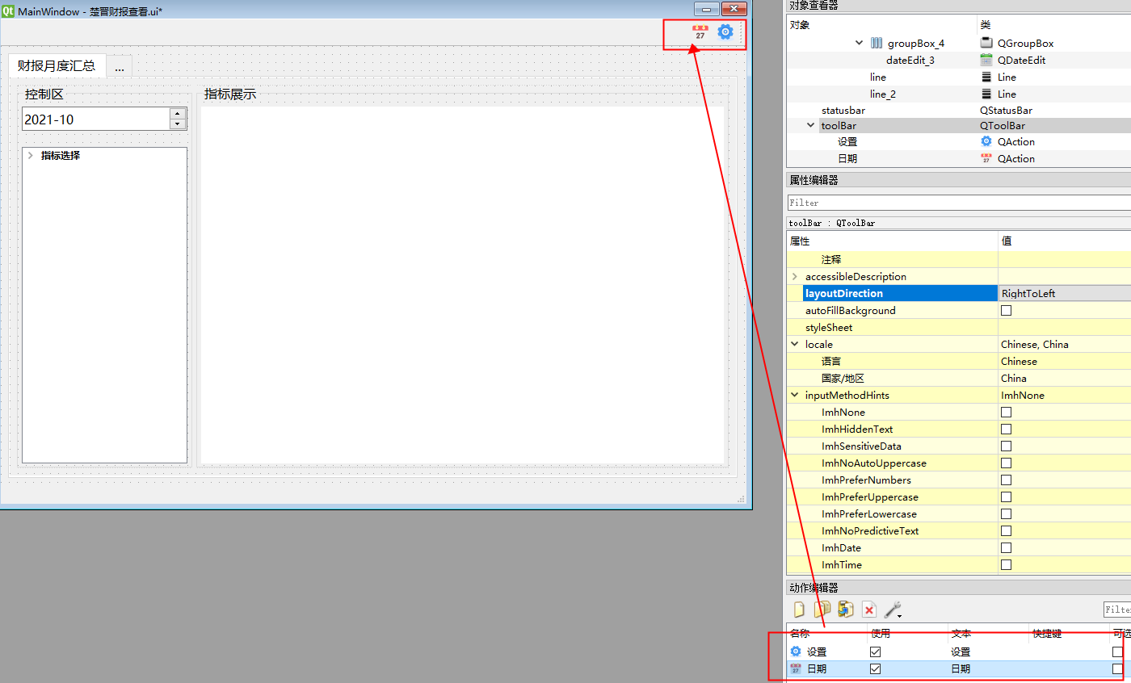Screen dimensions: 1131x683
Task: Click the New action icon in Action Editor
Action: 799,610
